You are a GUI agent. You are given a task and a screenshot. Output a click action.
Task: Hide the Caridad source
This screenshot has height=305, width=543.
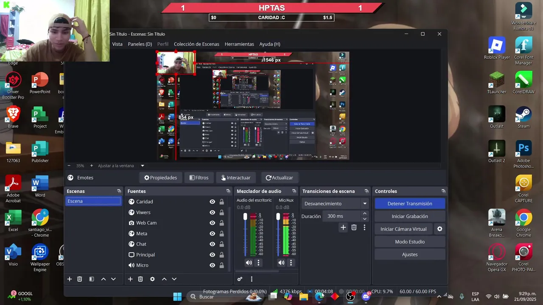212,202
